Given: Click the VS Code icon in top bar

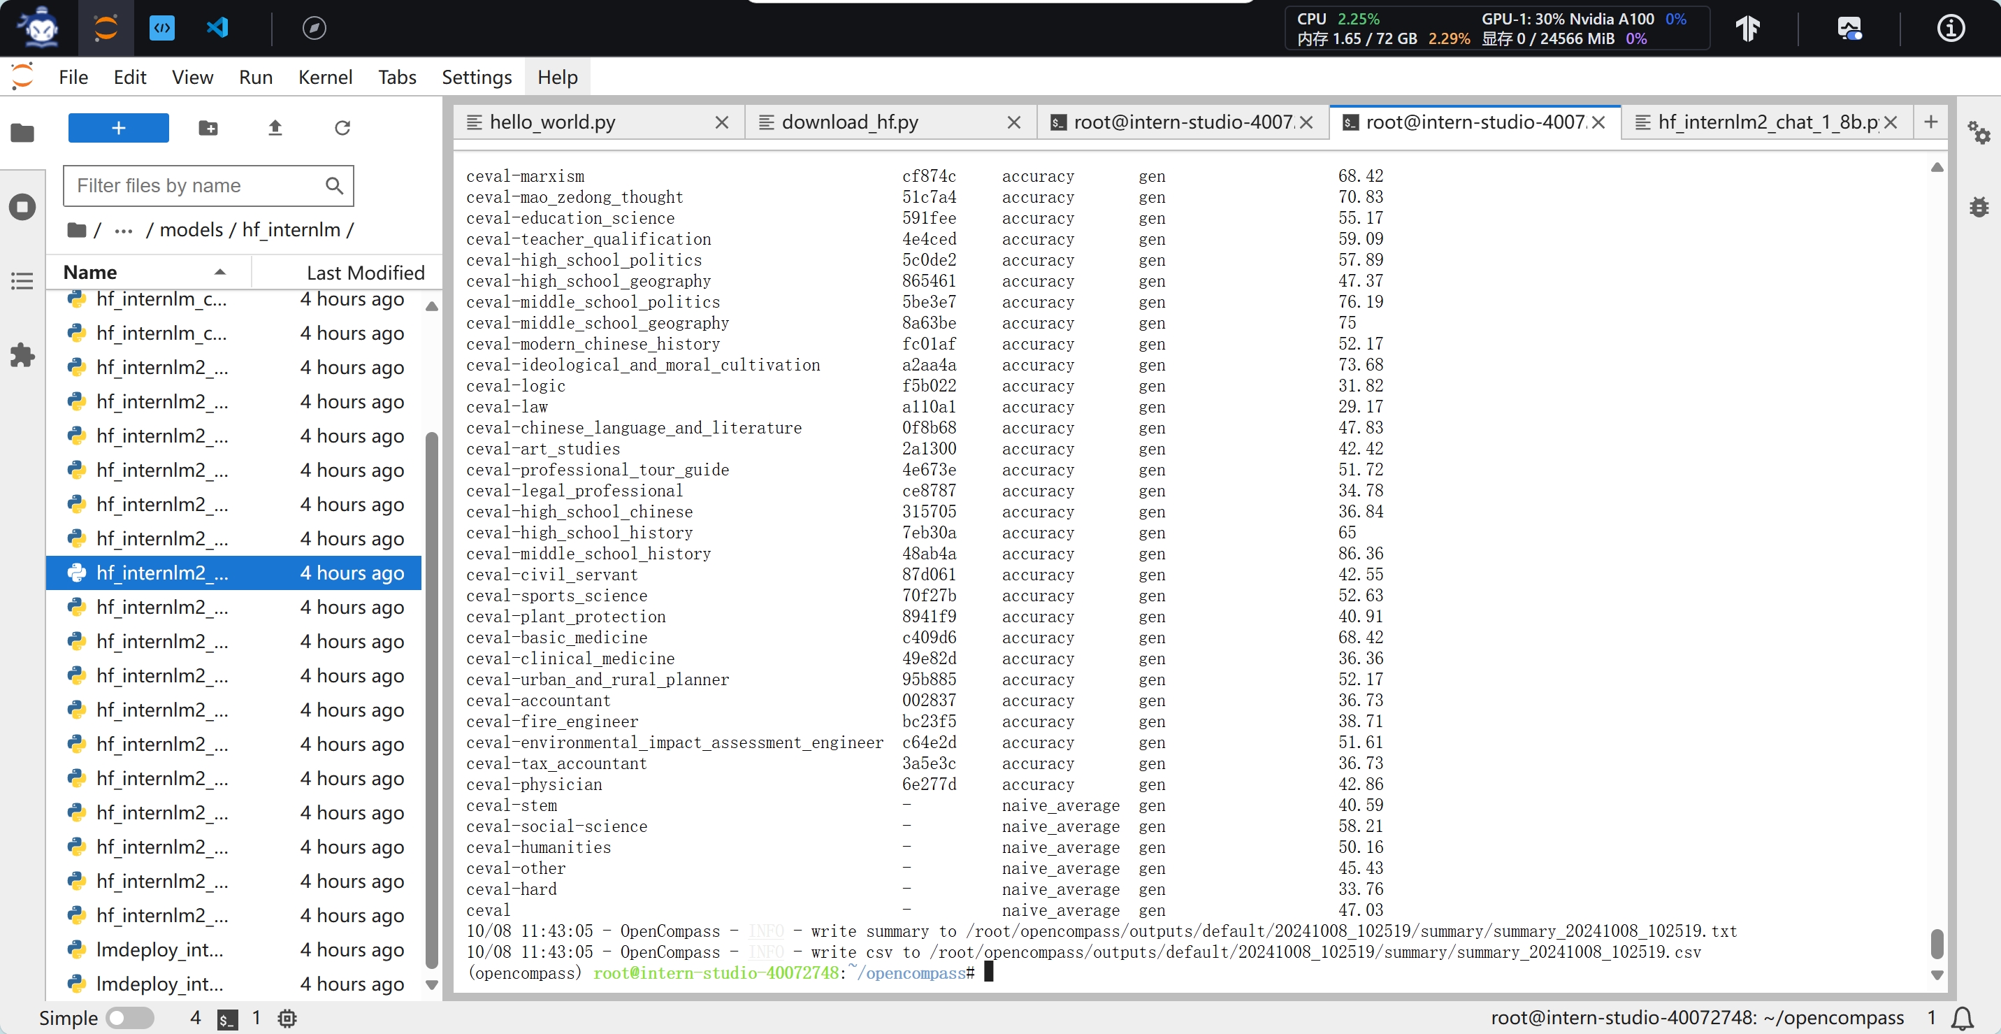Looking at the screenshot, I should pos(217,28).
